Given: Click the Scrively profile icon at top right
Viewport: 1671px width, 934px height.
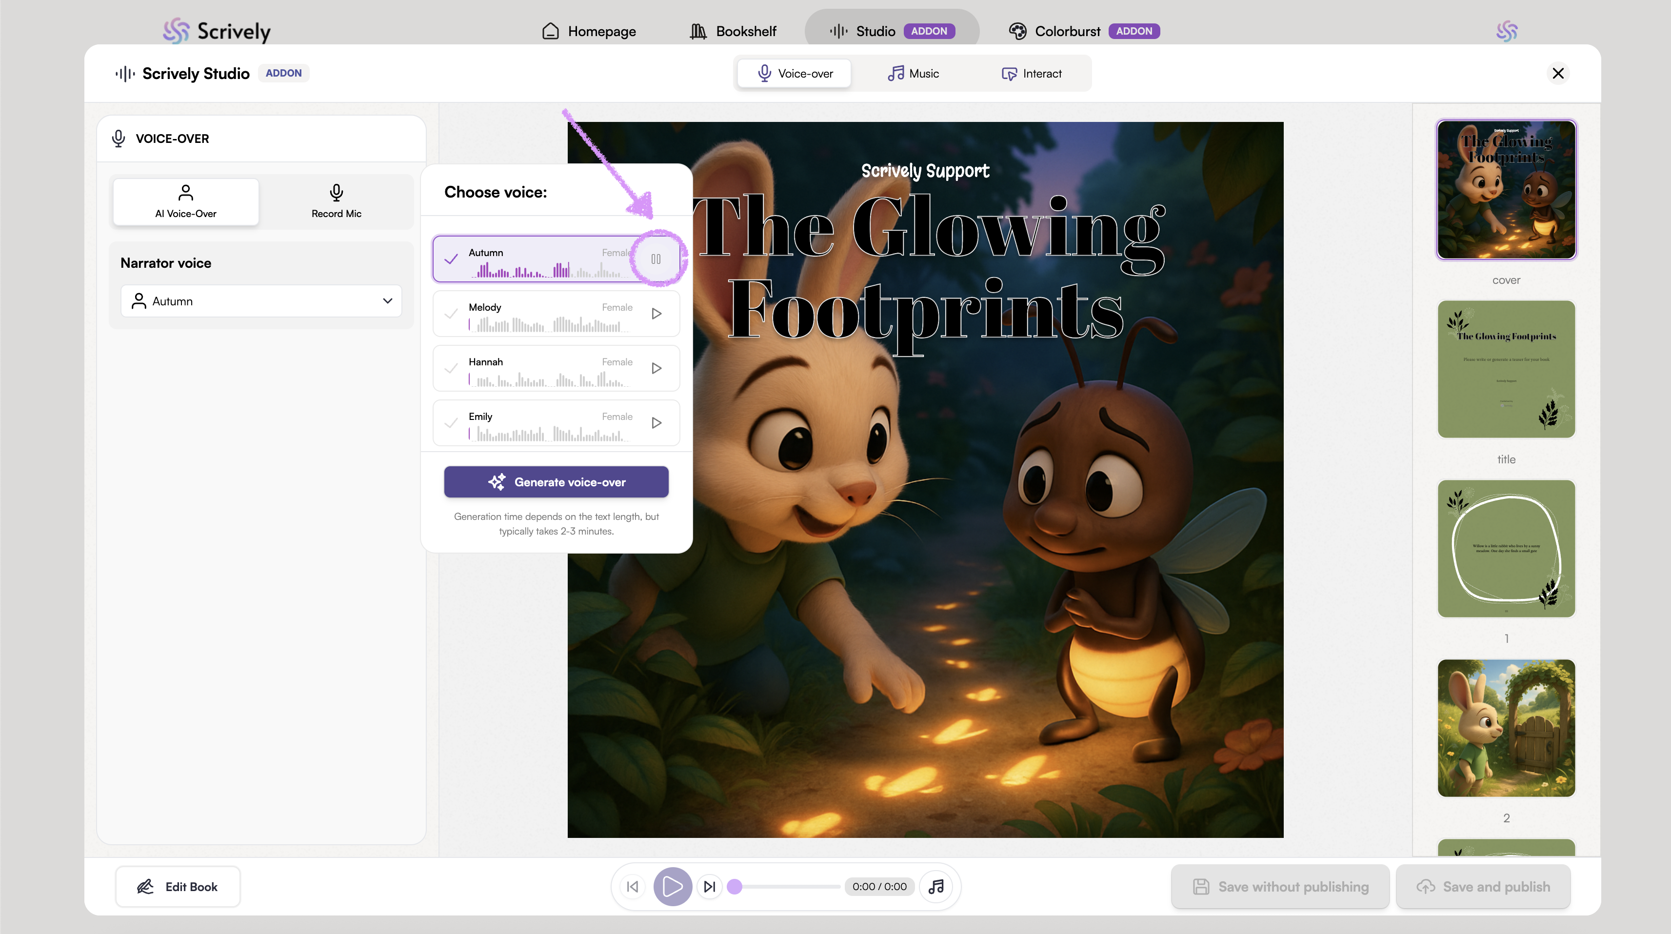Looking at the screenshot, I should (x=1506, y=31).
